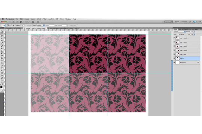Open the Window menu
The image size is (202, 134).
point(68,19)
